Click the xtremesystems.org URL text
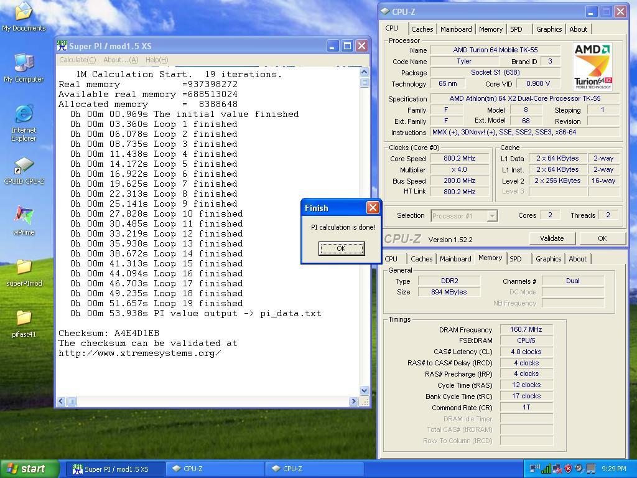The height and width of the screenshot is (478, 637). [x=140, y=354]
